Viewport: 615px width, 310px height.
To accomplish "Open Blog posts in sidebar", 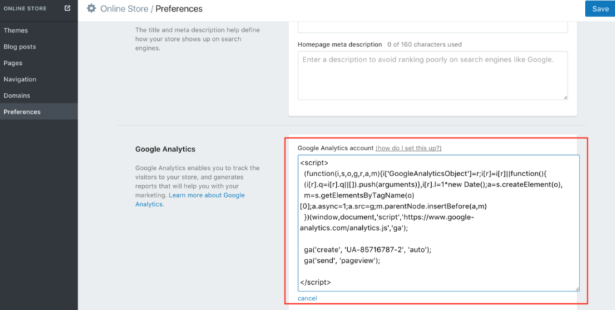I will click(20, 46).
